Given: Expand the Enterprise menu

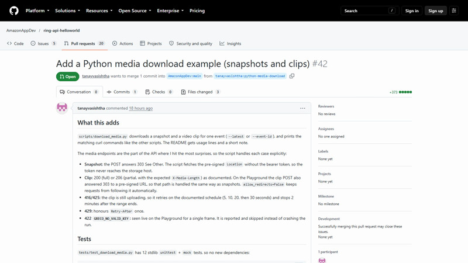Looking at the screenshot, I should (x=170, y=11).
